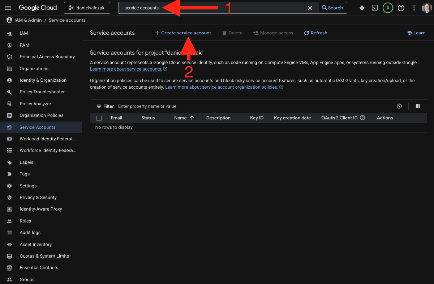Open the help question mark icon in the top bar
This screenshot has height=284, width=434.
401,8
